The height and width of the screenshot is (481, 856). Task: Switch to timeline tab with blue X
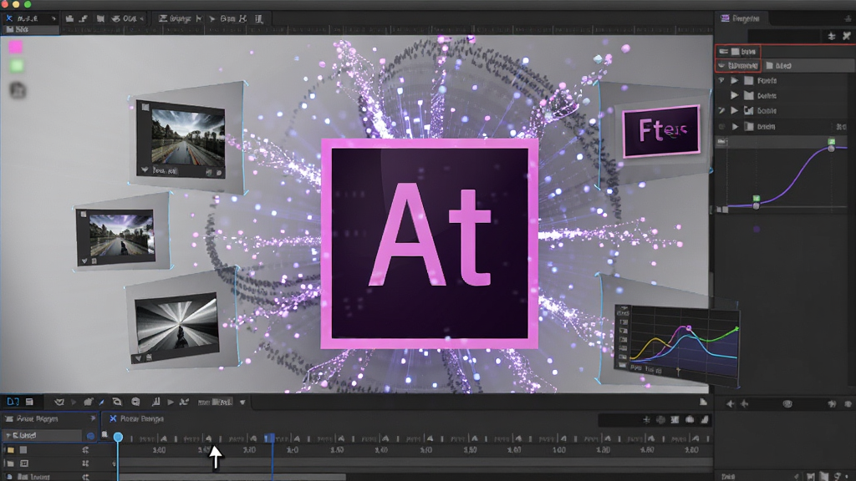(136, 419)
